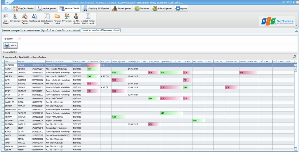Open CV Havuzu

coord(67,18)
